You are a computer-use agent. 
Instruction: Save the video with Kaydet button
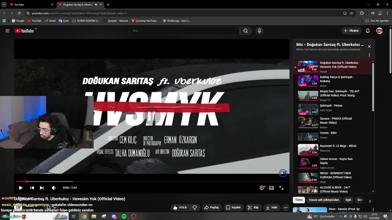[233, 207]
